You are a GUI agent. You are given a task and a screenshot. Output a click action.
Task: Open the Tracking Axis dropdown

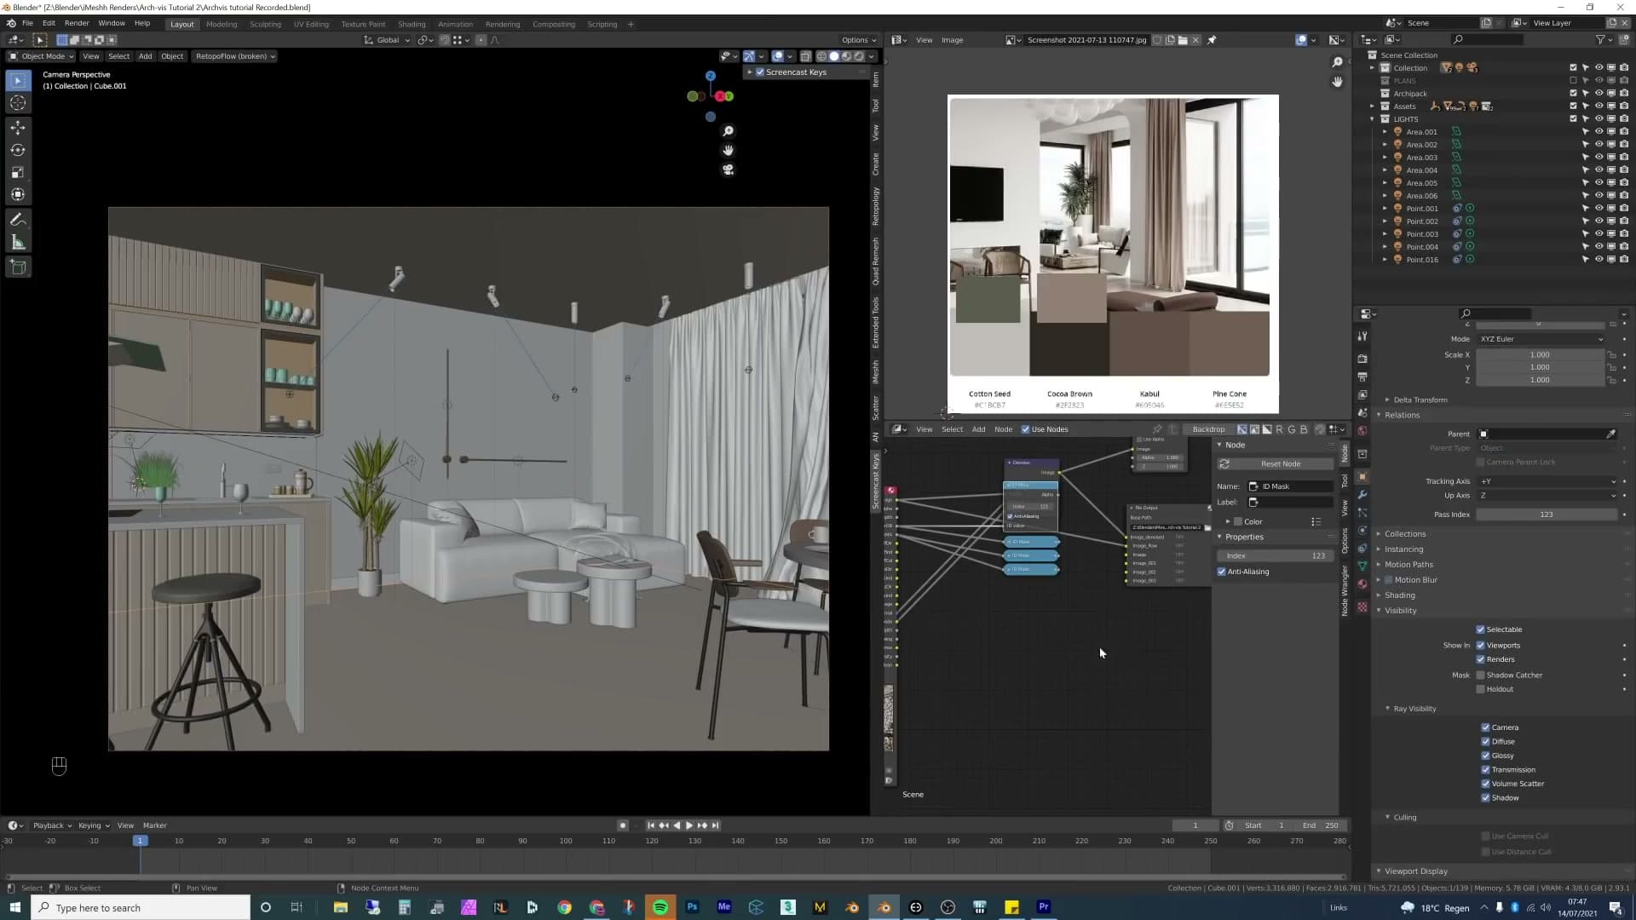coord(1547,481)
